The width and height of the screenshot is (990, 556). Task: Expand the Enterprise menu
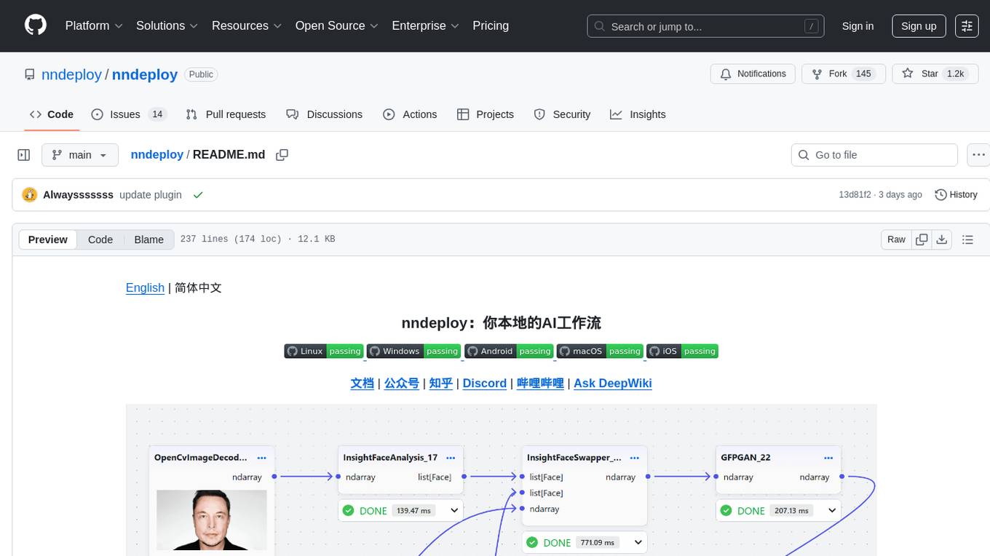point(425,25)
